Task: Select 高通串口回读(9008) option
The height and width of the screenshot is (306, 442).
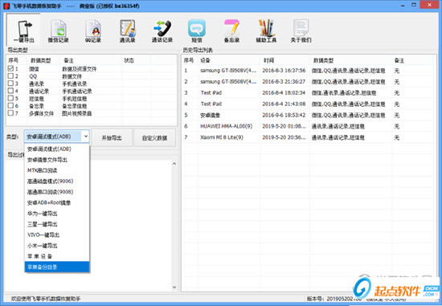Action: pyautogui.click(x=57, y=192)
